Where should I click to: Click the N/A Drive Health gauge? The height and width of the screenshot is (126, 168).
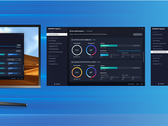77,50
